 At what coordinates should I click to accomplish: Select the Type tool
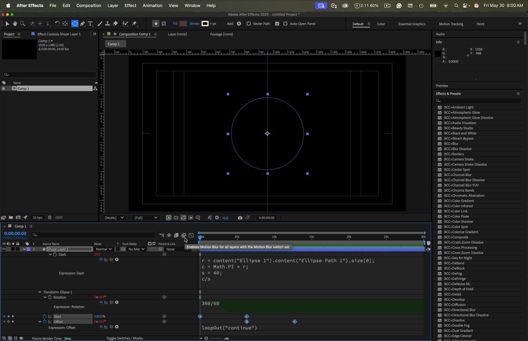[x=90, y=24]
